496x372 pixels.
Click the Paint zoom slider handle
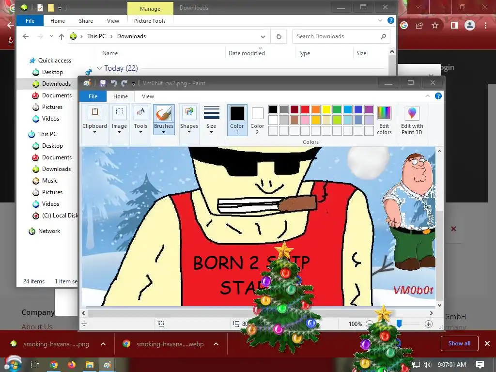click(399, 324)
